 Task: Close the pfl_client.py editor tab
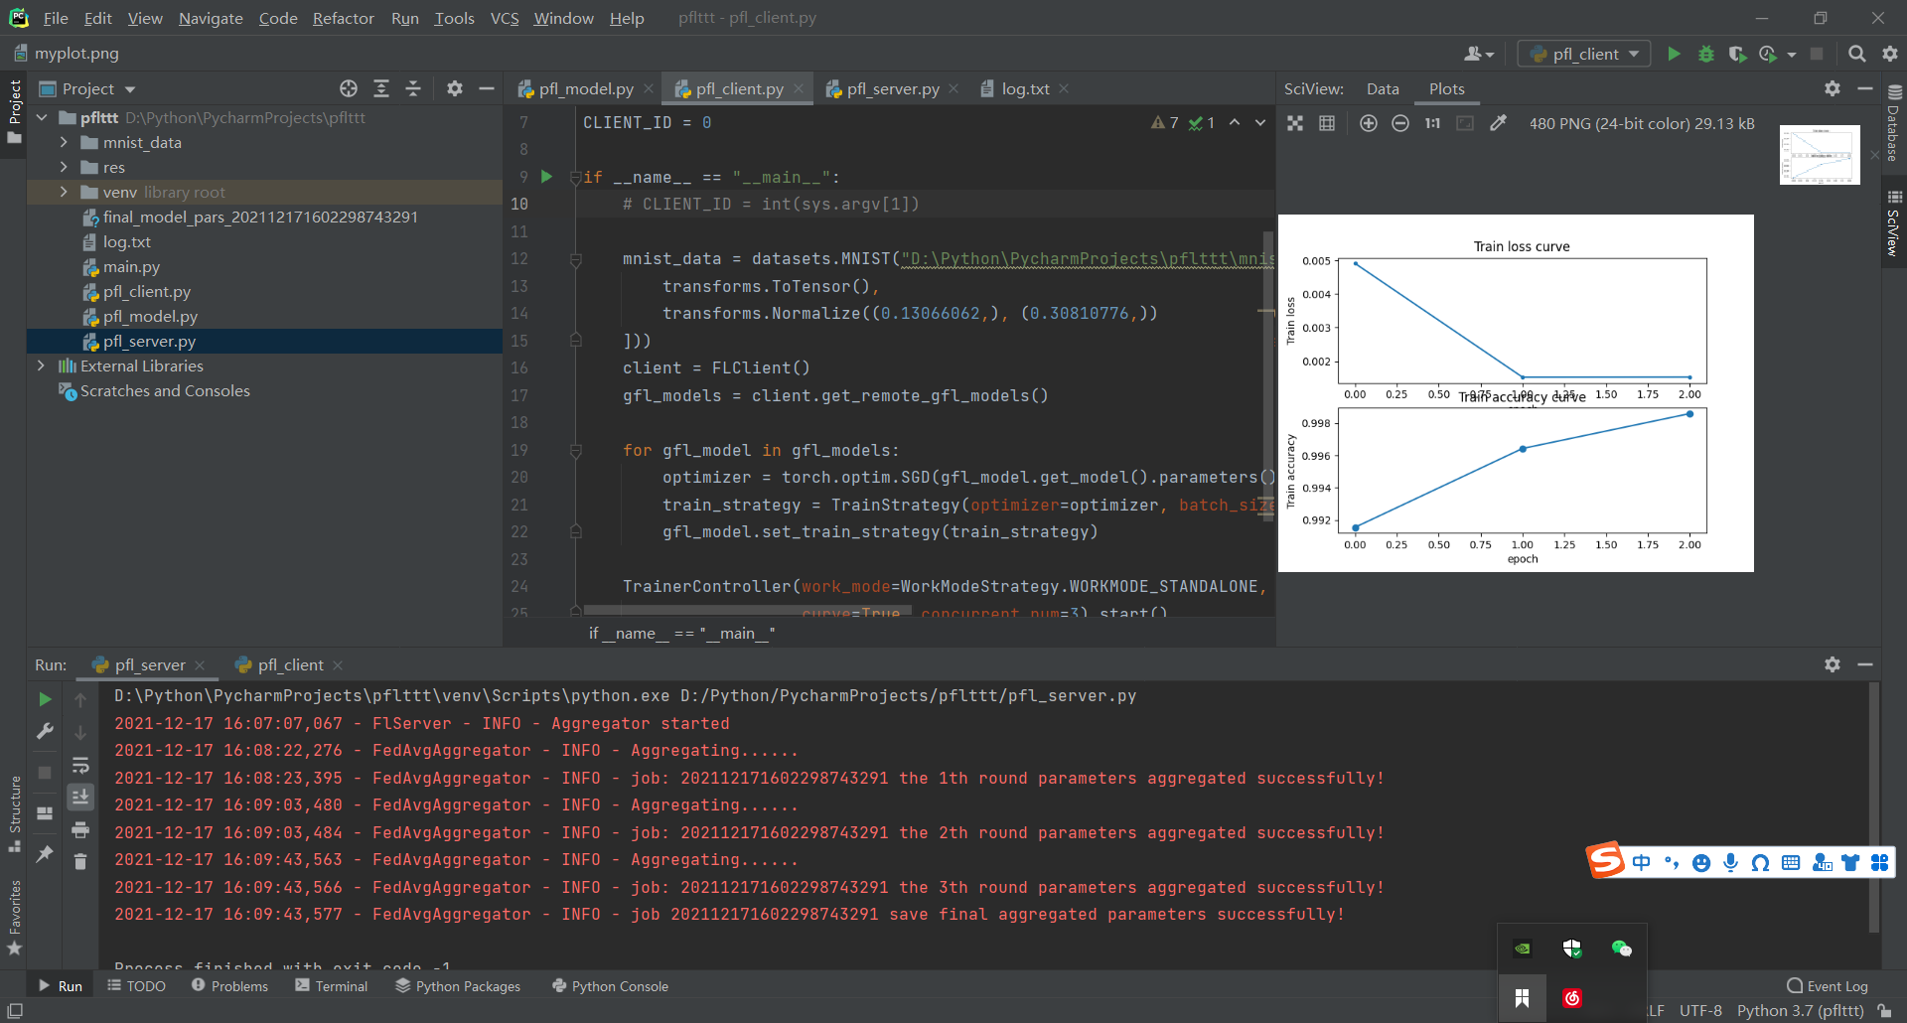coord(800,88)
